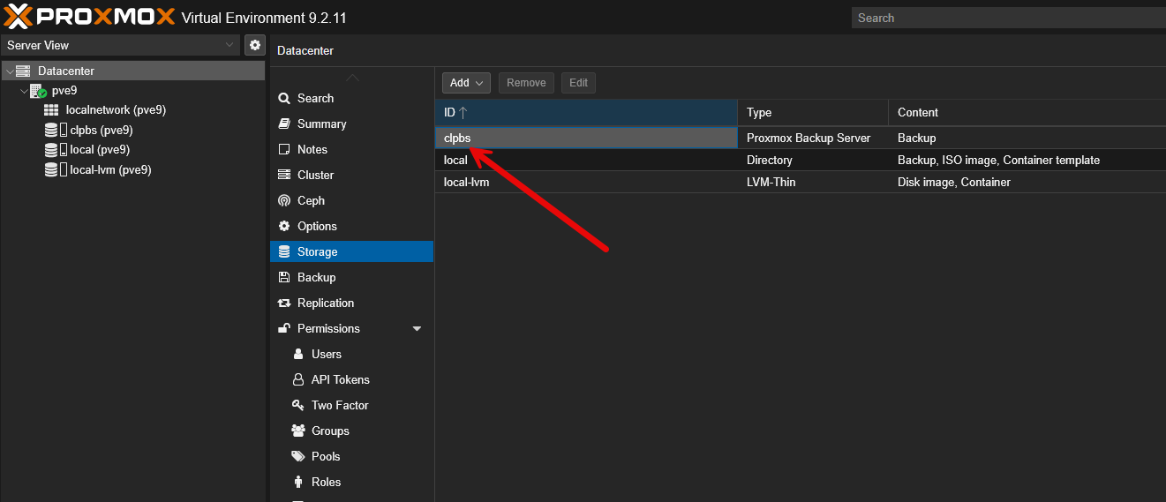Open the Server View dropdown
The width and height of the screenshot is (1166, 502).
pos(122,45)
